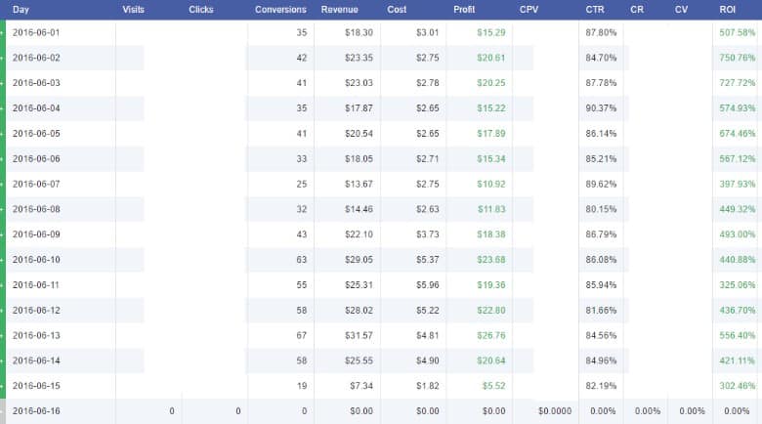Click profit value $23.68
The height and width of the screenshot is (424, 762).
click(x=491, y=260)
